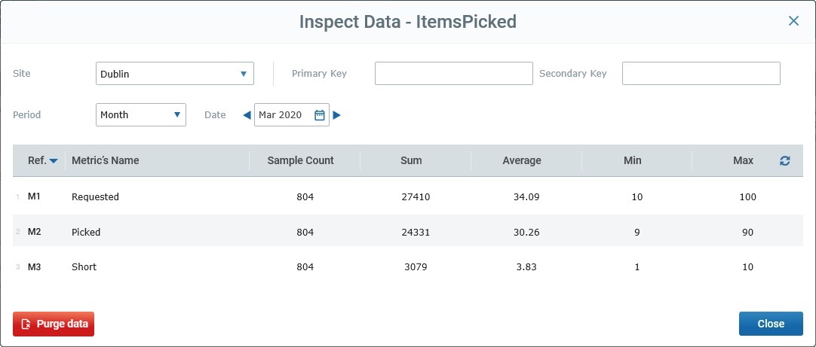Click the max value 90
816x347 pixels.
[748, 232]
